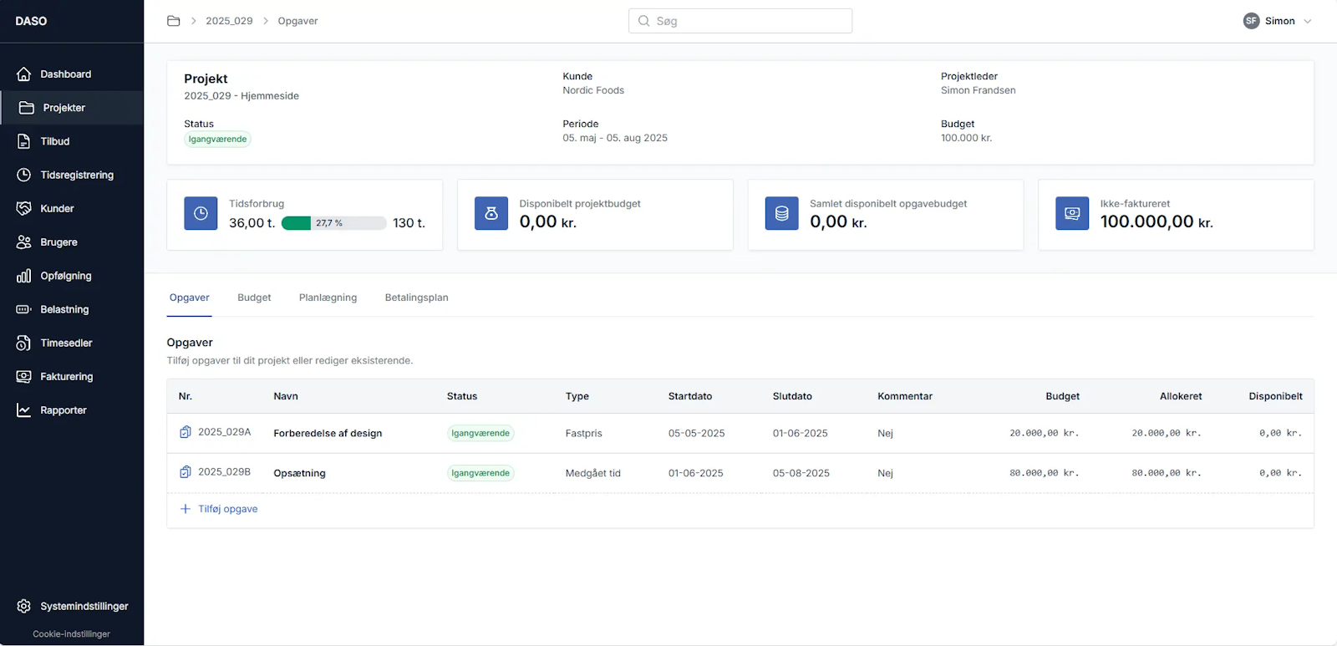Select the Betalingsplan tab
This screenshot has width=1337, height=646.
point(416,298)
